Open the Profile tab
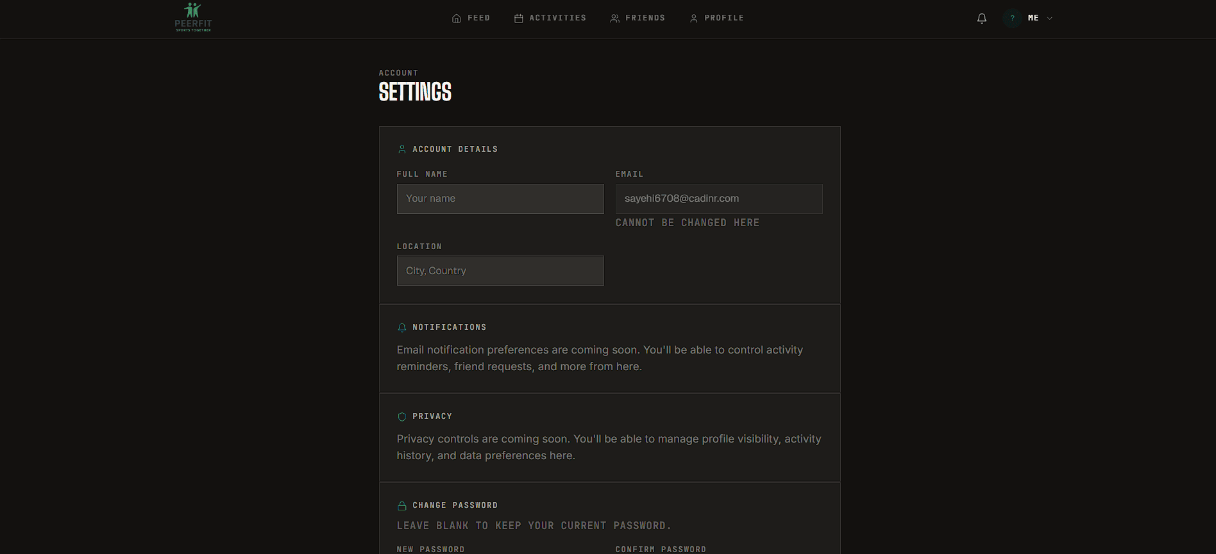Viewport: 1216px width, 554px height. point(716,18)
